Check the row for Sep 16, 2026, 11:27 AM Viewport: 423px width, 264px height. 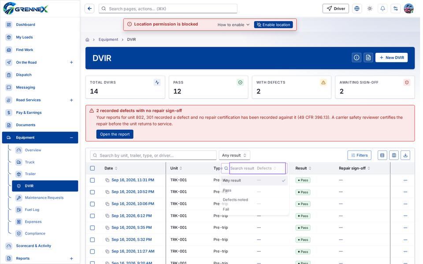(93, 251)
